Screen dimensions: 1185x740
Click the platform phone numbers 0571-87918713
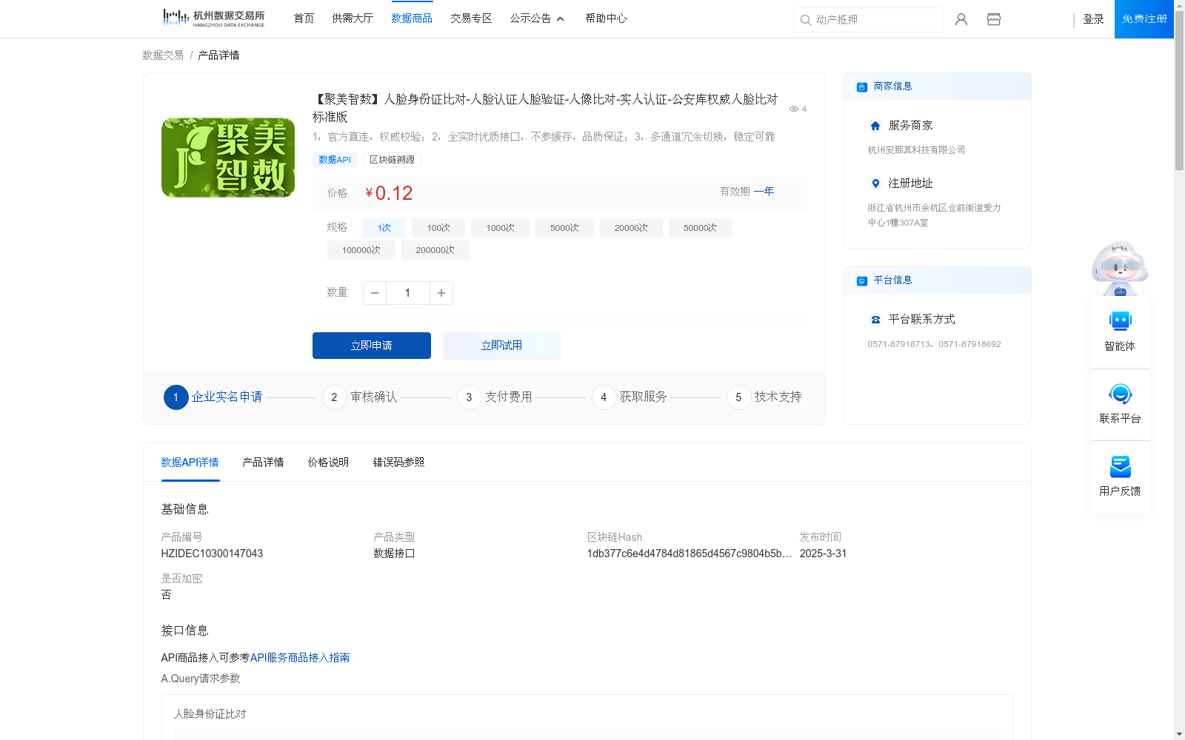(x=934, y=344)
